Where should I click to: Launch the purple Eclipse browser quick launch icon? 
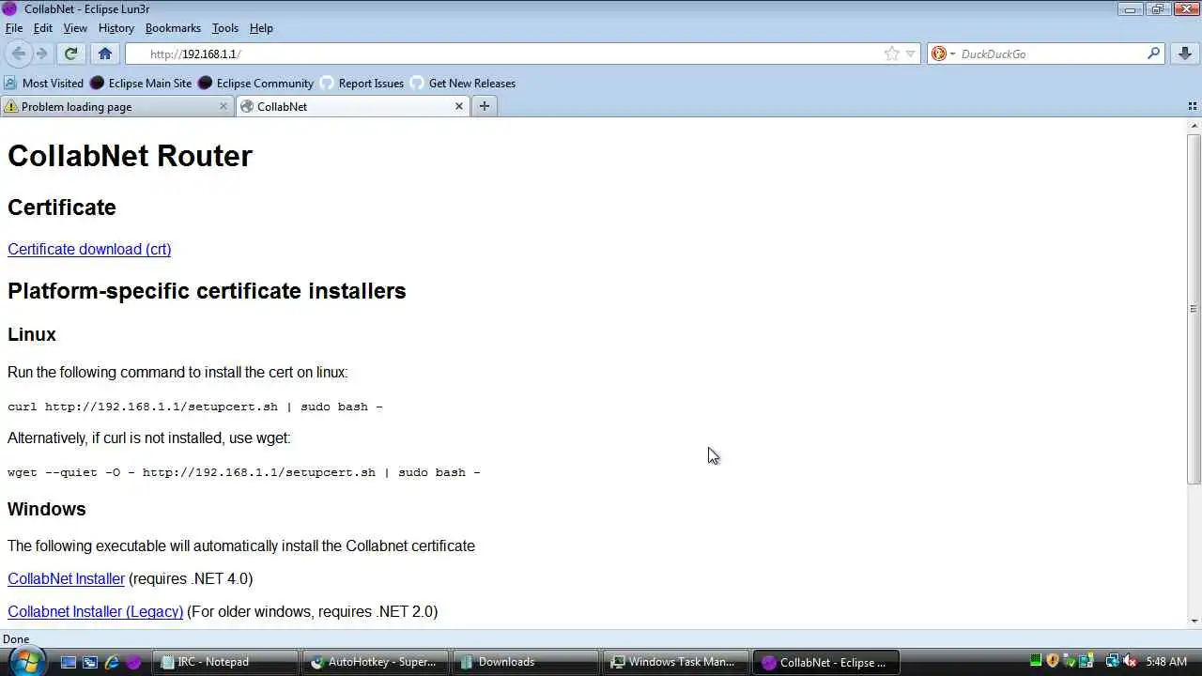tap(133, 662)
